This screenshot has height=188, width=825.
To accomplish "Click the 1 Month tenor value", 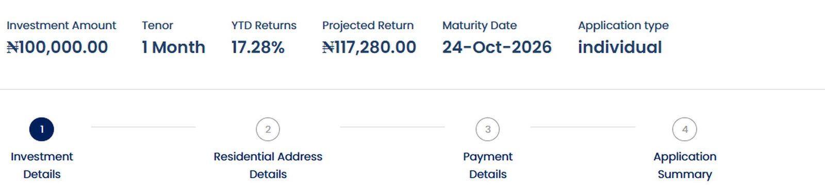I will point(174,47).
